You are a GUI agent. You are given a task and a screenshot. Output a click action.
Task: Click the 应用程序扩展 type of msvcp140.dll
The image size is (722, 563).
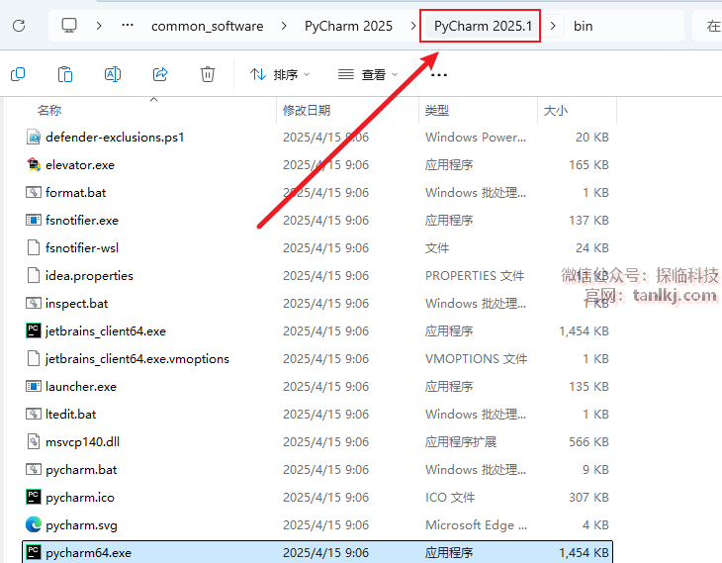[461, 442]
